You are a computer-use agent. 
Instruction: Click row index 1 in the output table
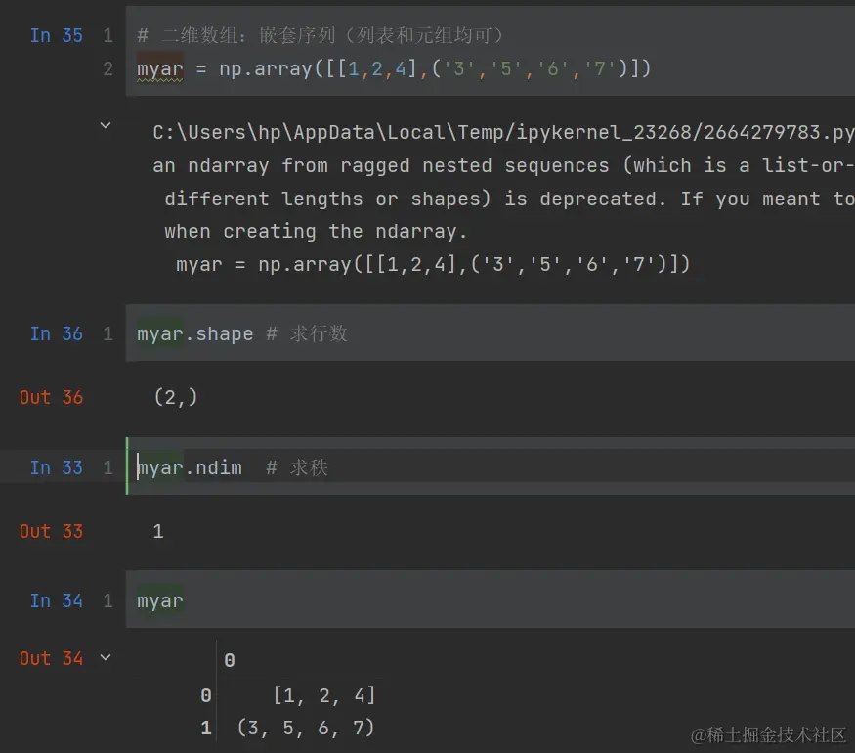205,728
